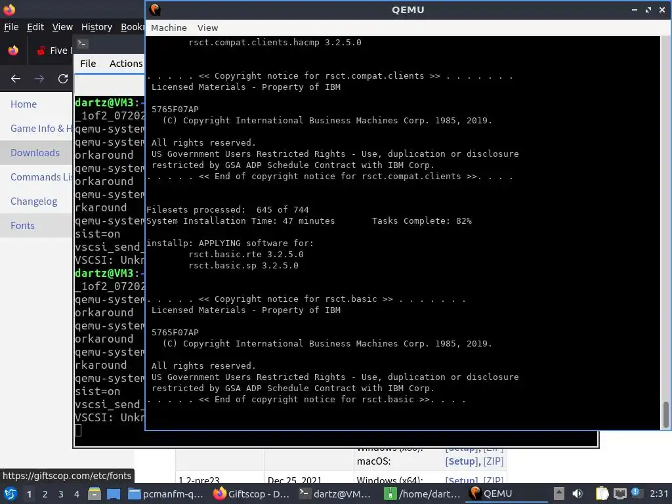Click the show desktop taskbar icon
The height and width of the screenshot is (504, 672).
click(114, 494)
